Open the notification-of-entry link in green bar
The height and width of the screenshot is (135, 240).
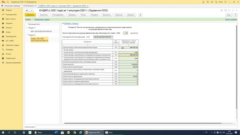pyautogui.click(x=42, y=19)
